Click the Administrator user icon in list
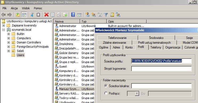Screen dimensions: 198x103 click(57, 26)
